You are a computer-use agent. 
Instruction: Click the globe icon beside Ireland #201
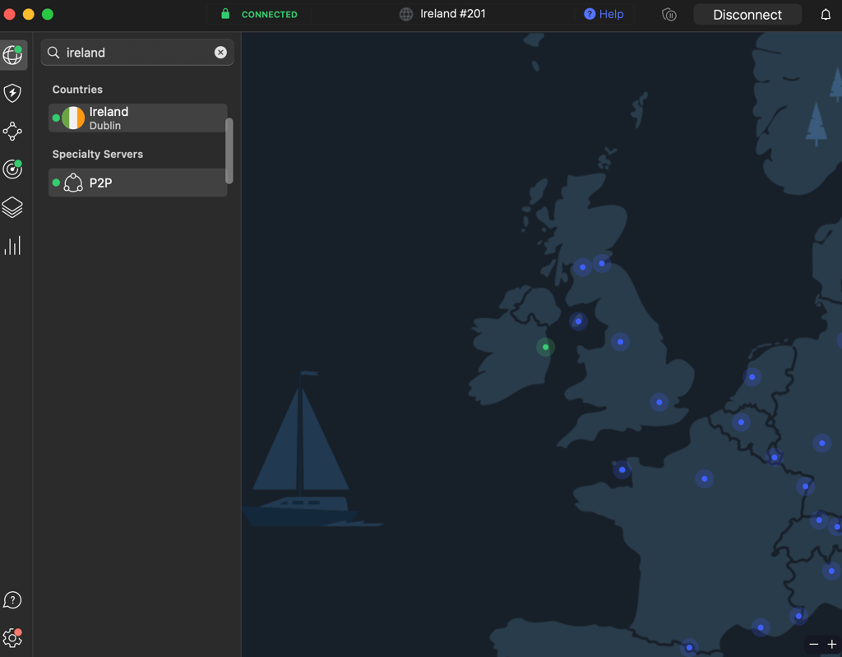(x=406, y=14)
